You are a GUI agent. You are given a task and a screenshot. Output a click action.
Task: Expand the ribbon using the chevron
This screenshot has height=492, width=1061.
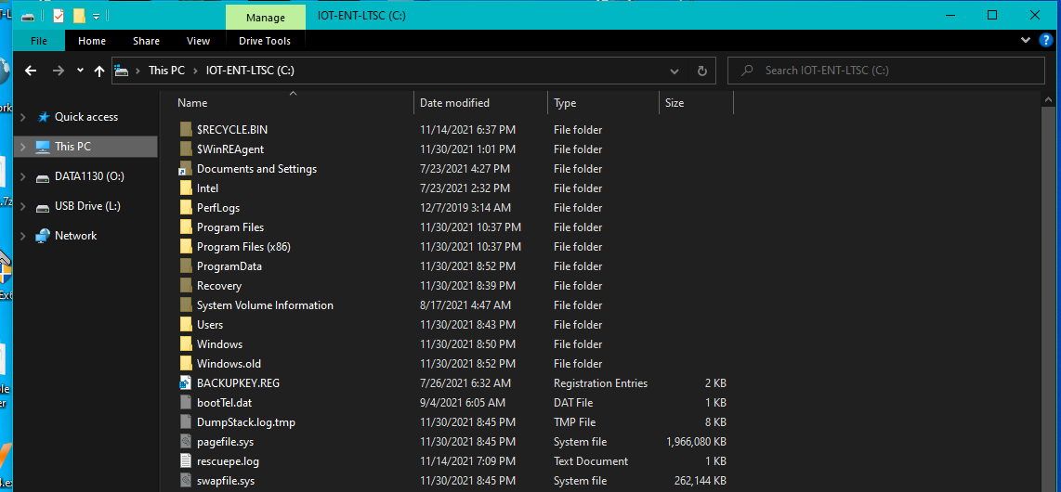click(1025, 41)
